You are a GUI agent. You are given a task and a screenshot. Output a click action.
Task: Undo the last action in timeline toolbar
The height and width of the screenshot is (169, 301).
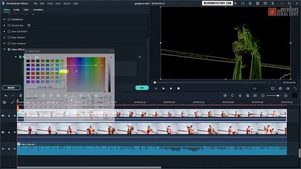6,96
